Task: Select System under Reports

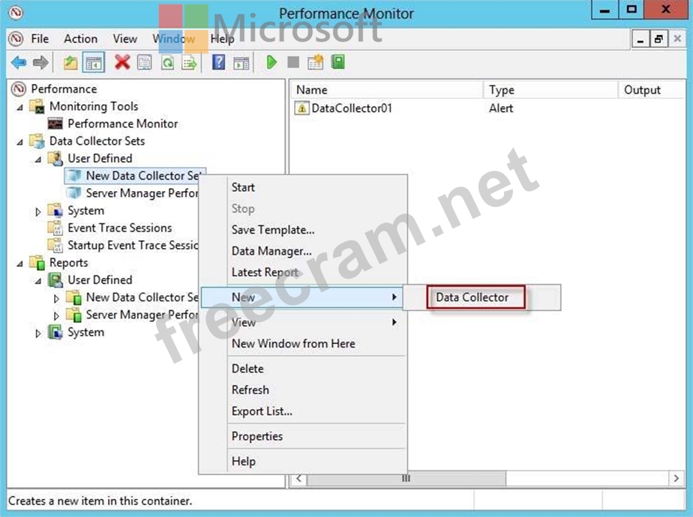Action: pyautogui.click(x=85, y=332)
